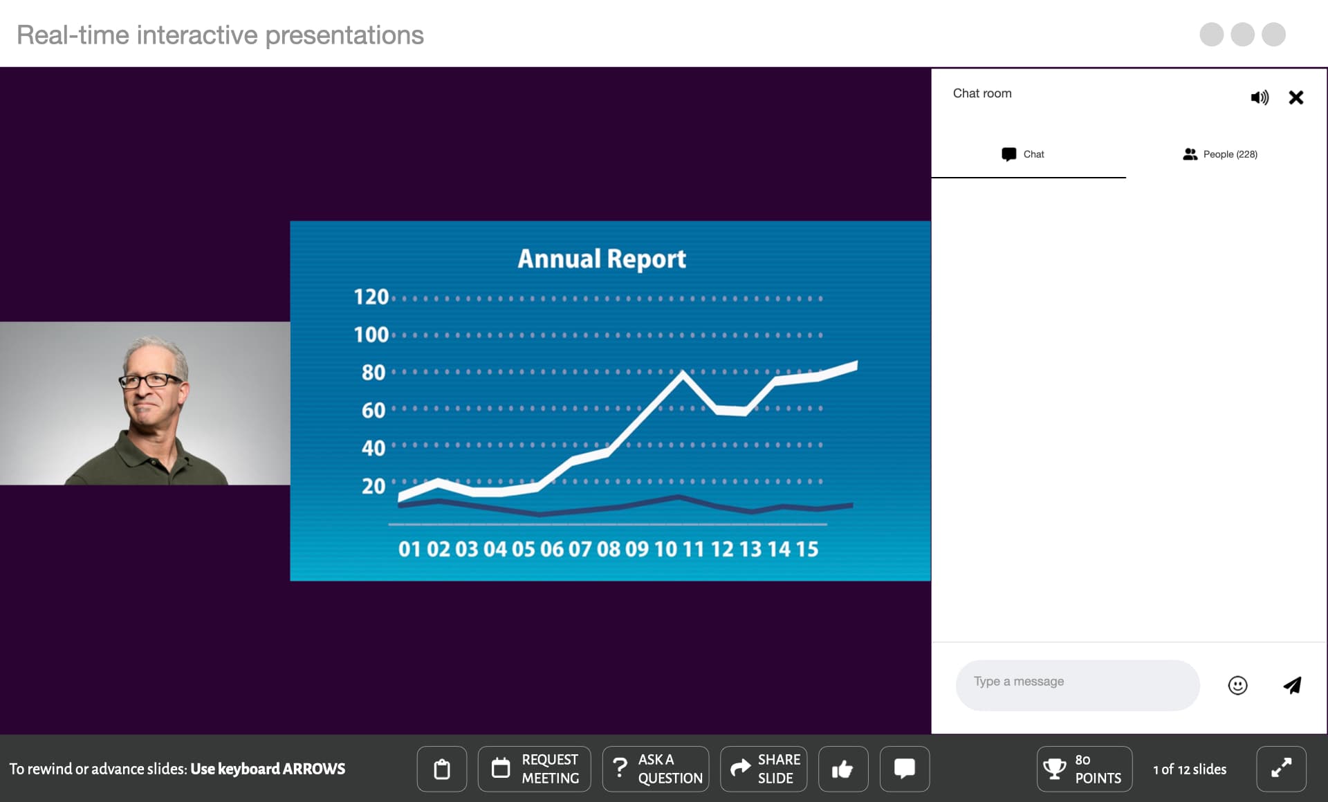
Task: Click the clipboard icon in bottom toolbar
Action: 441,769
